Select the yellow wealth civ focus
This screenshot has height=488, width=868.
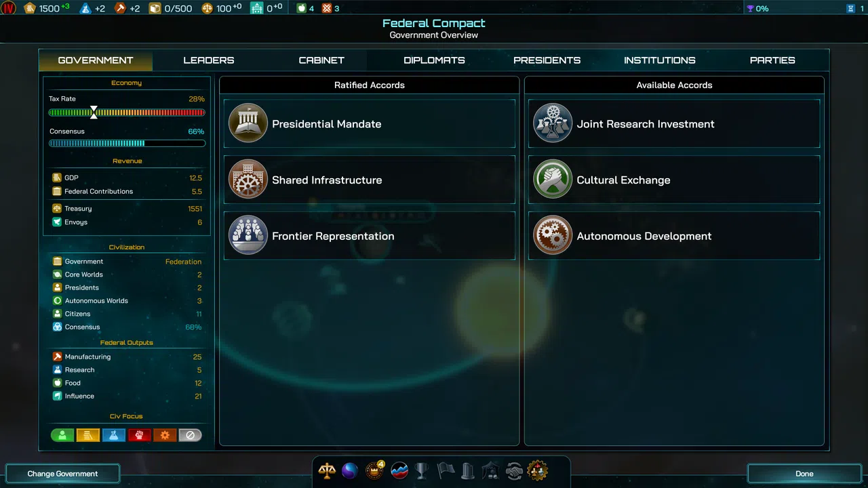click(x=87, y=435)
